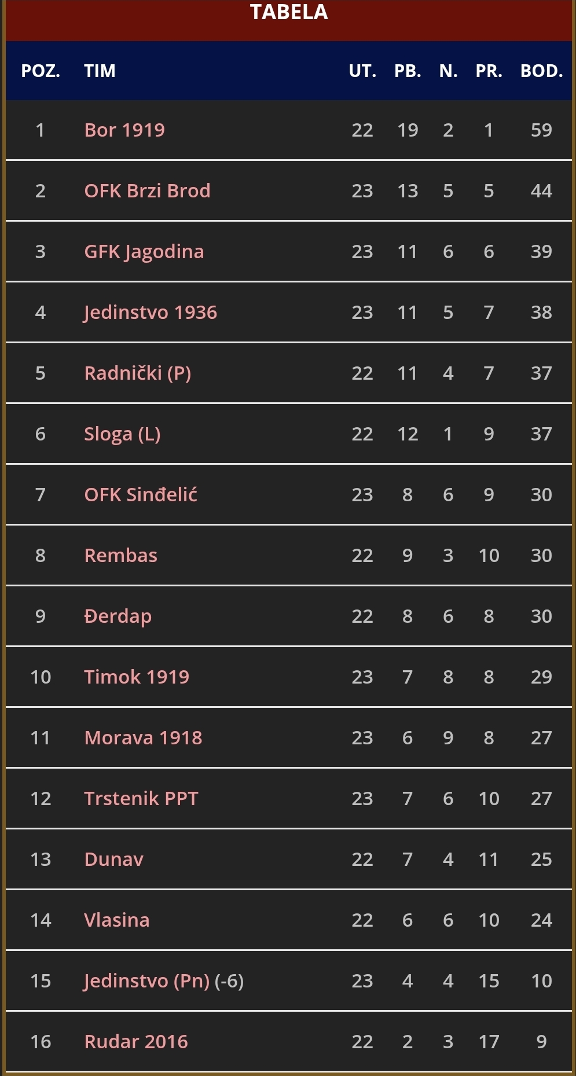Open the Radnički (P) team link
The height and width of the screenshot is (1076, 576).
click(137, 373)
